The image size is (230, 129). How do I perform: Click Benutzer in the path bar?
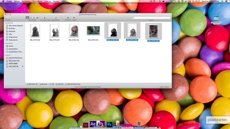(43, 84)
